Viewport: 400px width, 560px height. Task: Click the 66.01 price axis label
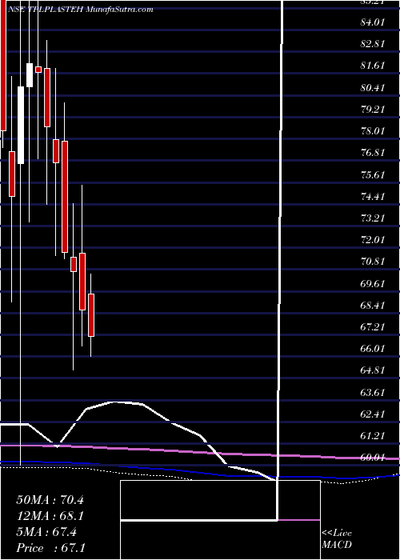tap(373, 349)
